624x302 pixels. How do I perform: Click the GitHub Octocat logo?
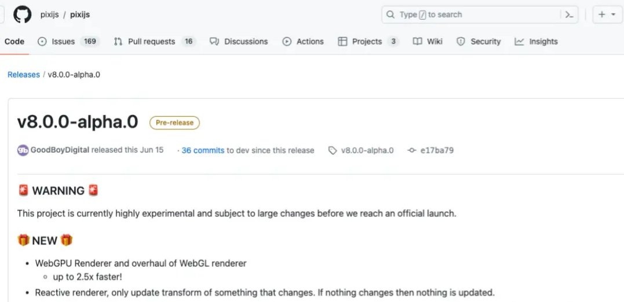click(22, 14)
